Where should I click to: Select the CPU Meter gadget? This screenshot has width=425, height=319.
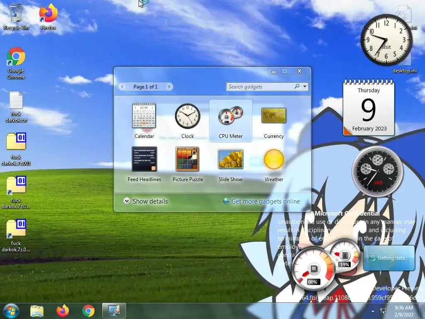[231, 121]
